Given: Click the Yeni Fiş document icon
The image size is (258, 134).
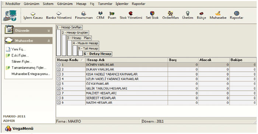Looking at the screenshot, I should click(x=8, y=49).
